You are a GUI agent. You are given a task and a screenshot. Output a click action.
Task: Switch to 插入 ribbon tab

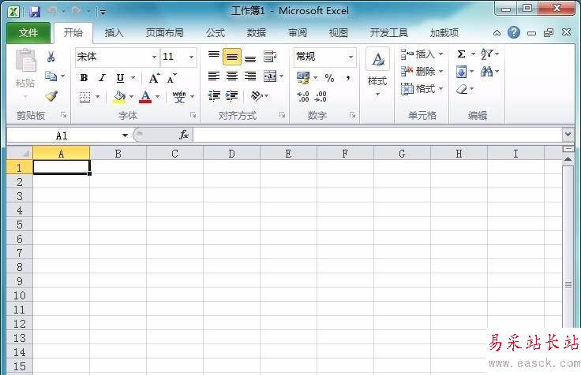(x=114, y=33)
